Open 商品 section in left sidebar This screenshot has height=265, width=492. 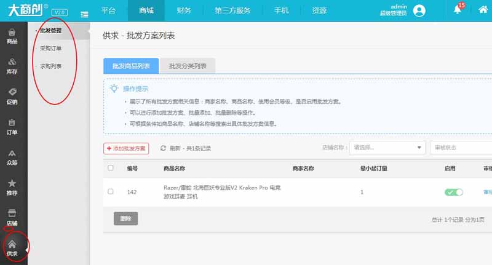coord(12,36)
